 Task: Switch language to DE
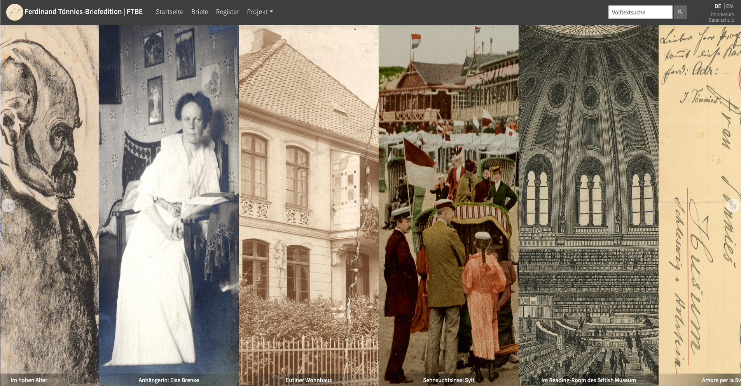coord(718,6)
